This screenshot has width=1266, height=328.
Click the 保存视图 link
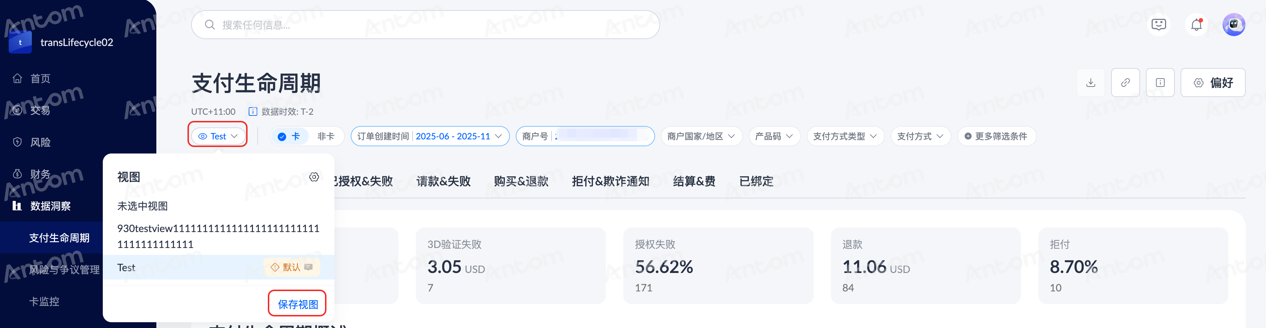click(298, 304)
